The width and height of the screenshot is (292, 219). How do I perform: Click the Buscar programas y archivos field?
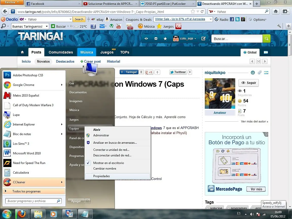pyautogui.click(x=33, y=201)
